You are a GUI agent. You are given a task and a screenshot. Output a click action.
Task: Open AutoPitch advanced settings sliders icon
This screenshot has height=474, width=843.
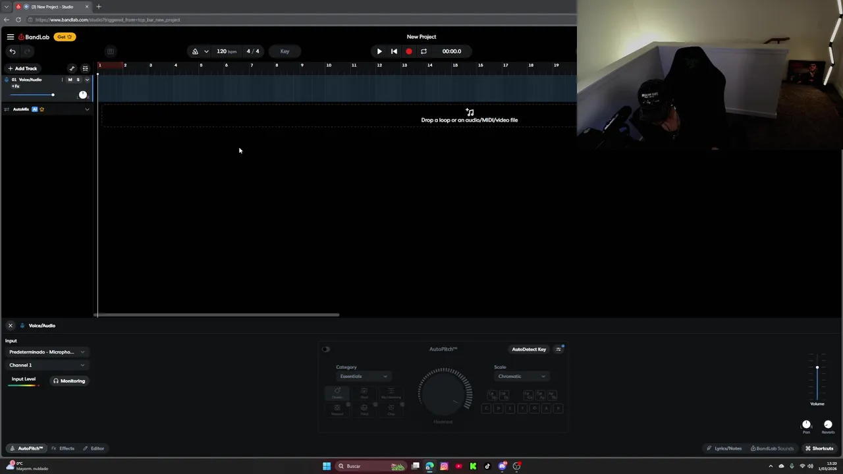pyautogui.click(x=558, y=350)
